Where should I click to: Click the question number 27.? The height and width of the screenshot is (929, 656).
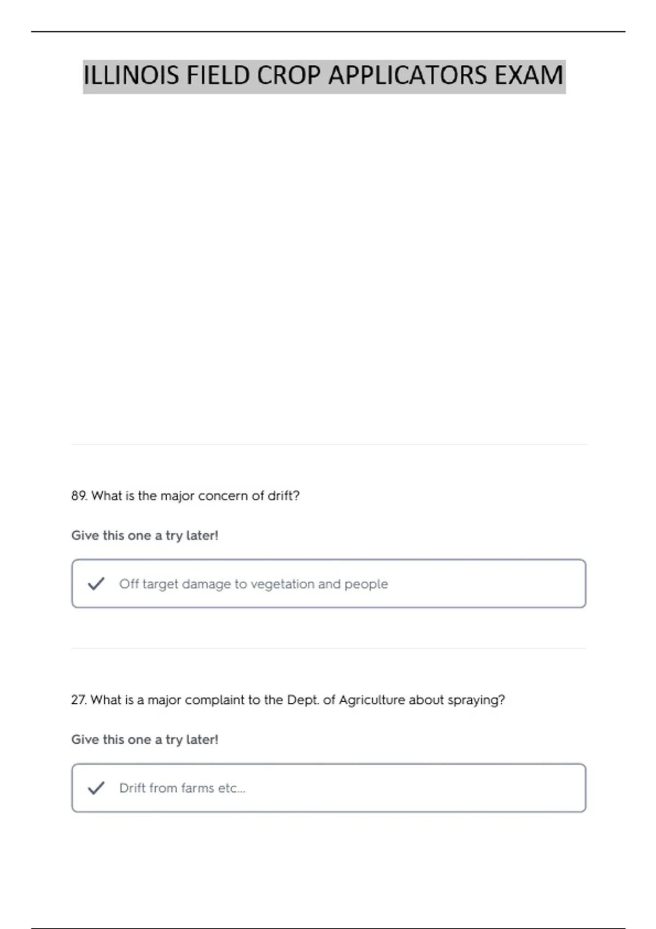pos(79,700)
